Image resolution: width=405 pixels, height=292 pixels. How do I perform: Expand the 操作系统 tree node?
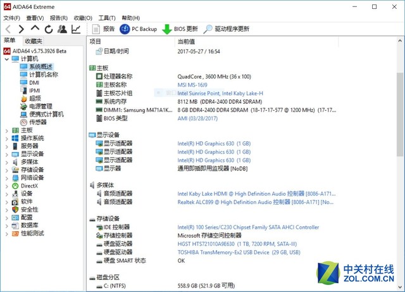tap(7, 139)
